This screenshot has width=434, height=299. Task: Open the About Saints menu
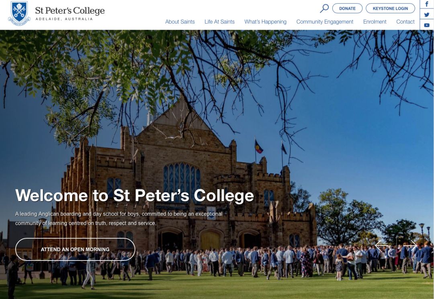180,22
